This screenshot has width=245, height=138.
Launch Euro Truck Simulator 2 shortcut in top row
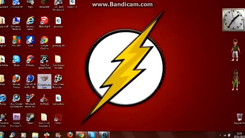pos(58,5)
